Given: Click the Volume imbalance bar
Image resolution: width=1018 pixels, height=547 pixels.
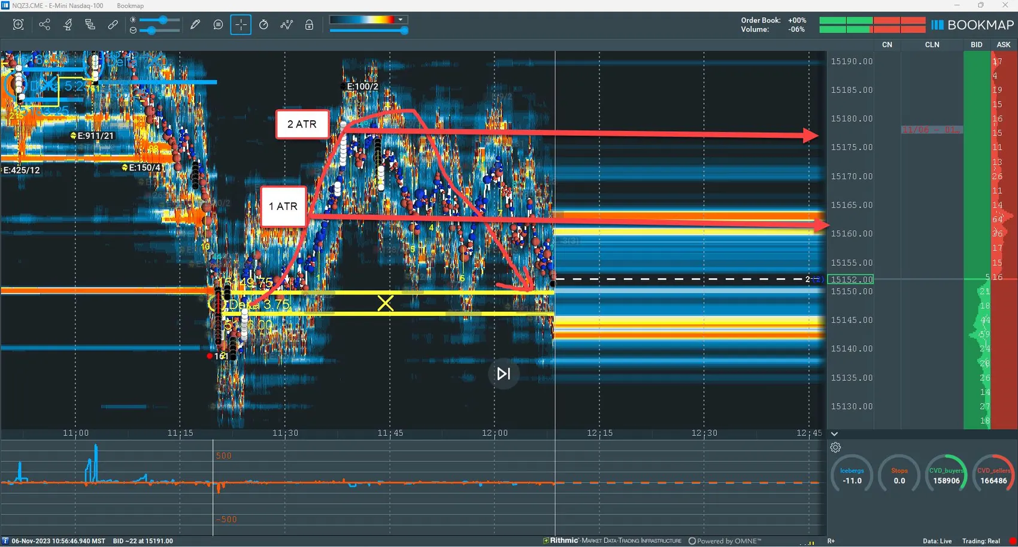Looking at the screenshot, I should (x=872, y=29).
